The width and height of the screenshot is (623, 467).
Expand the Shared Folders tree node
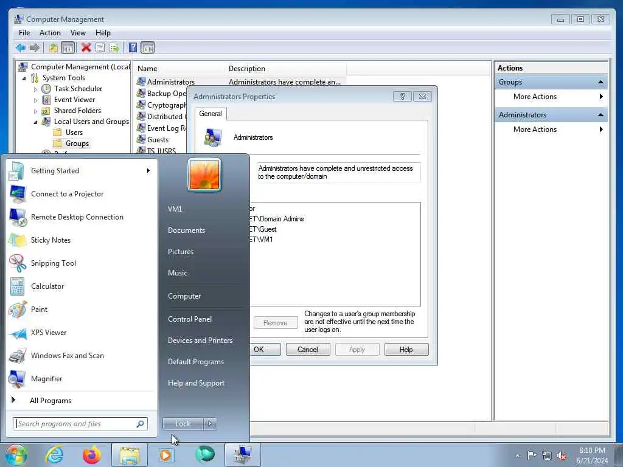(35, 112)
